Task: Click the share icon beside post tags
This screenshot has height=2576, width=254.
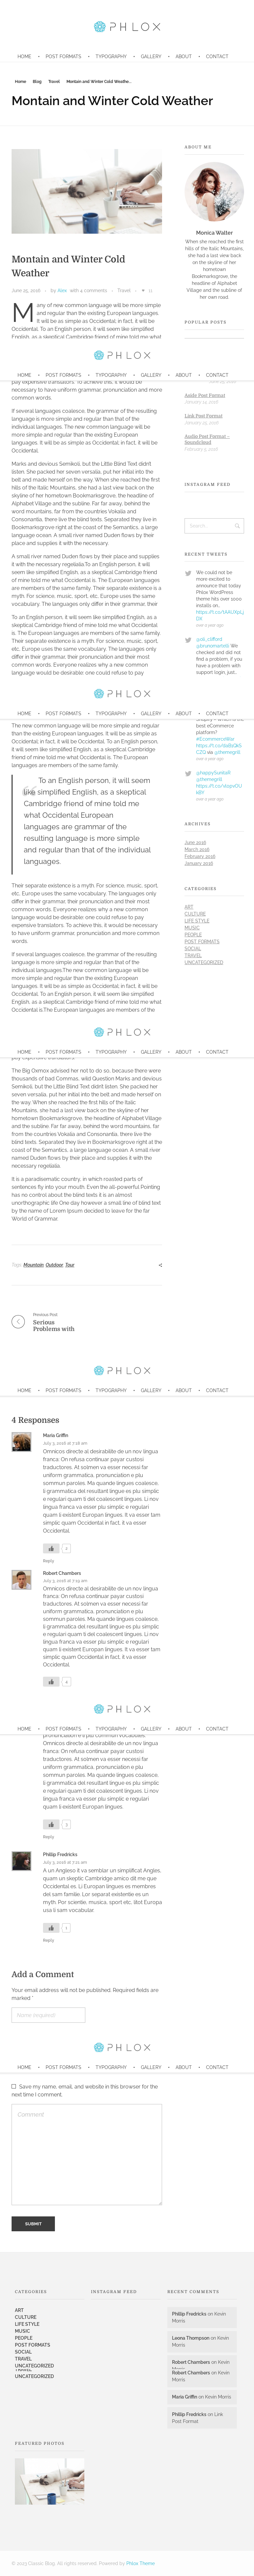Action: click(160, 1265)
